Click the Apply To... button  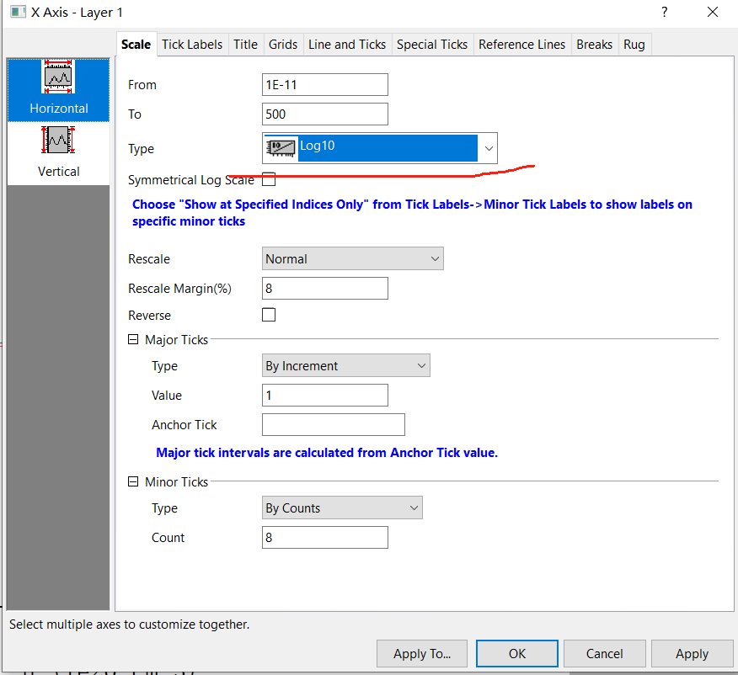[422, 653]
